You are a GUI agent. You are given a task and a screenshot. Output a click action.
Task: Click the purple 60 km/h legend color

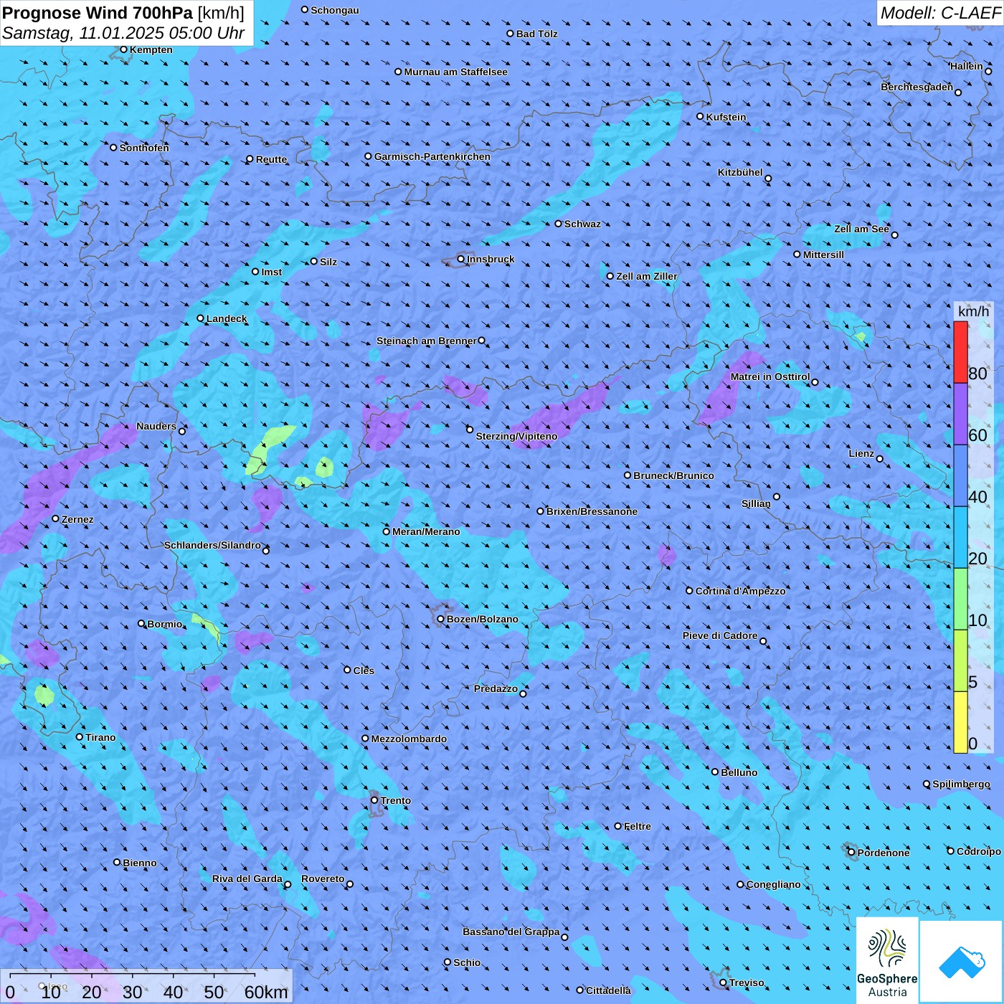pyautogui.click(x=960, y=414)
